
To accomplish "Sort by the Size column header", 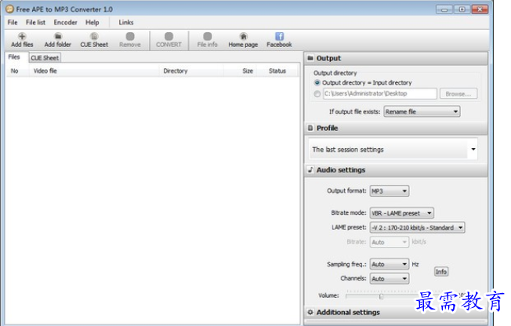I will [241, 71].
